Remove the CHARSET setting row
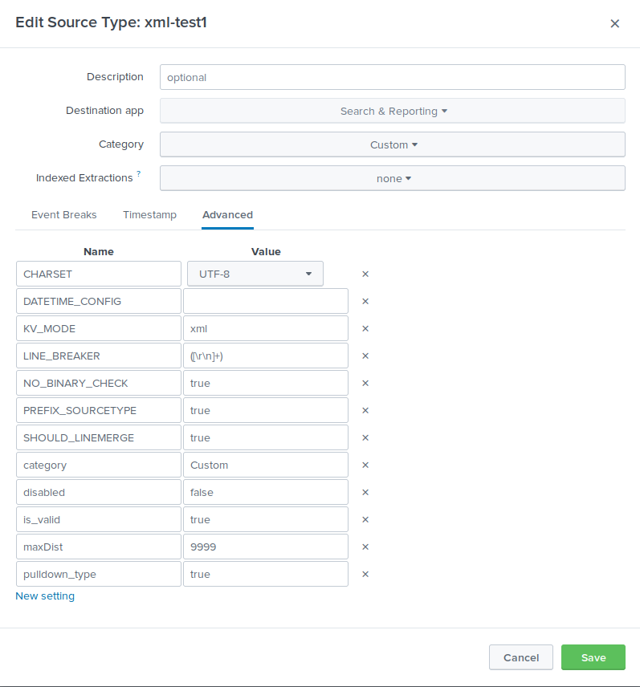 point(365,274)
